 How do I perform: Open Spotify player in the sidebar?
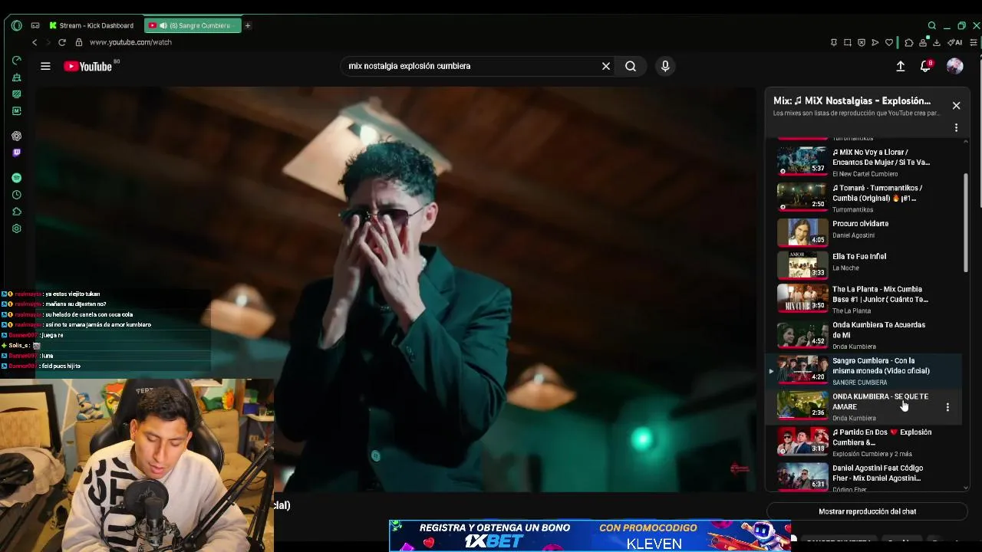(x=16, y=178)
